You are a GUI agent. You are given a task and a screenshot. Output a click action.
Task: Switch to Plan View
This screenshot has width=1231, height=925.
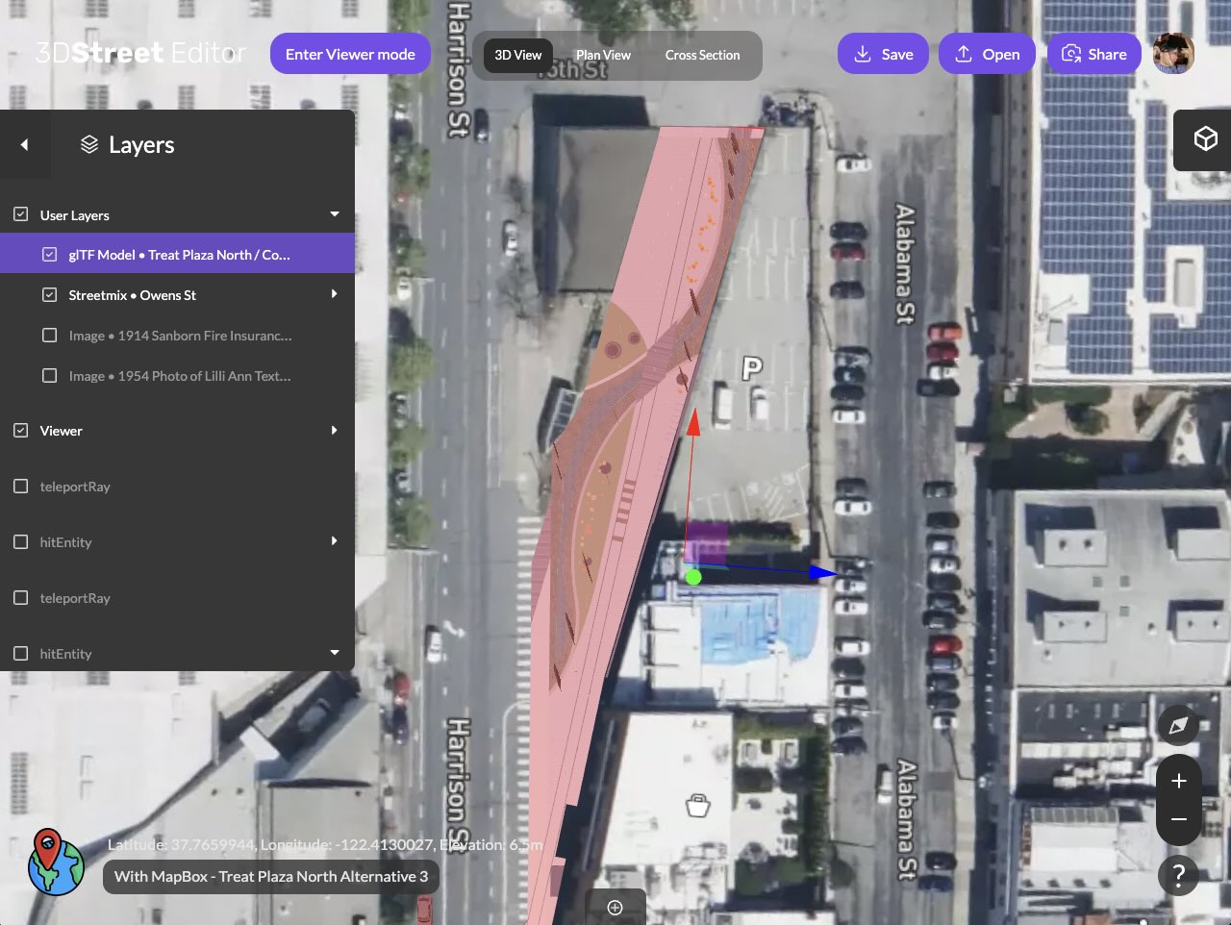603,55
